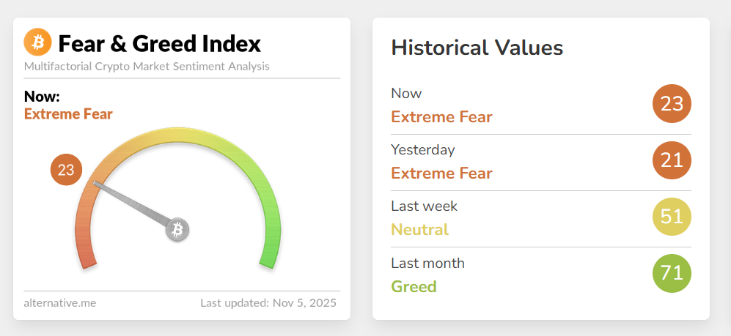Screen dimensions: 731x336
Task: Click Multifactorial Crypto Market Sentiment Analysis subtitle
Action: click(x=147, y=67)
